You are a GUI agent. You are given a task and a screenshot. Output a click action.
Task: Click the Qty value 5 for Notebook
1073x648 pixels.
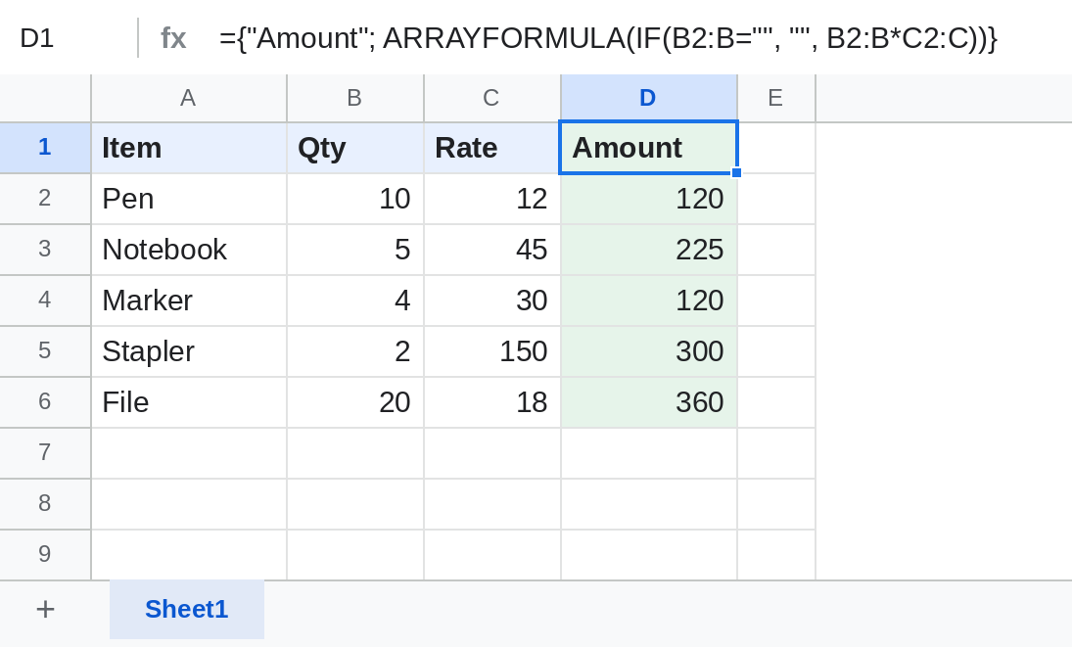355,249
